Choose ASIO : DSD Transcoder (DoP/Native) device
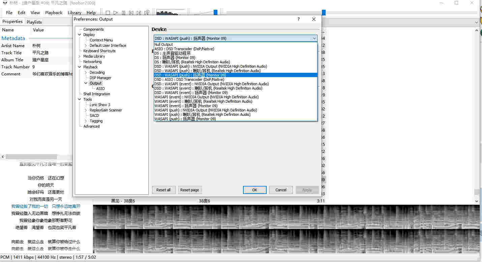This screenshot has height=262, width=482. point(184,49)
